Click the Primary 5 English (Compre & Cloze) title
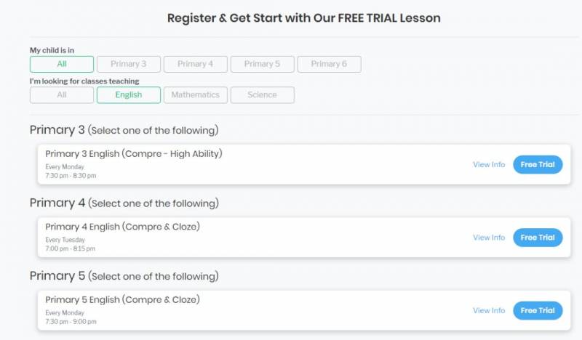 click(x=122, y=299)
